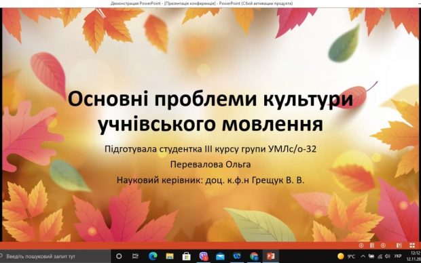The height and width of the screenshot is (263, 421).
Task: Open the clock and date flyout
Action: 415,256
